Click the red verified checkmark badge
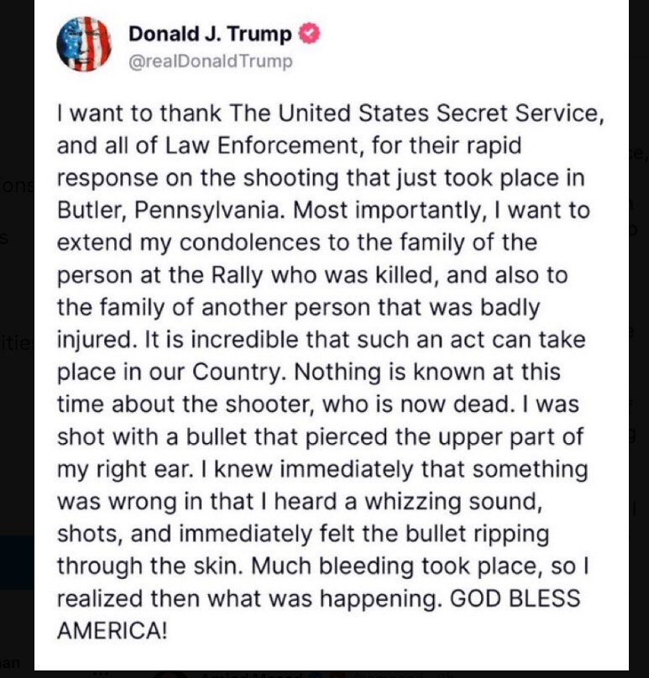Viewport: 649px width, 678px height. pyautogui.click(x=310, y=34)
